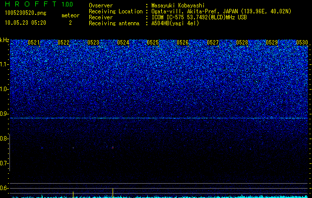Click time marker 0524

[x=123, y=43]
